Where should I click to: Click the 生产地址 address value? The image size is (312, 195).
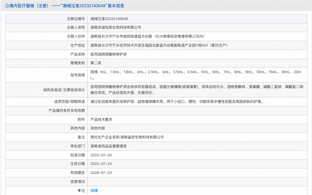(159, 45)
